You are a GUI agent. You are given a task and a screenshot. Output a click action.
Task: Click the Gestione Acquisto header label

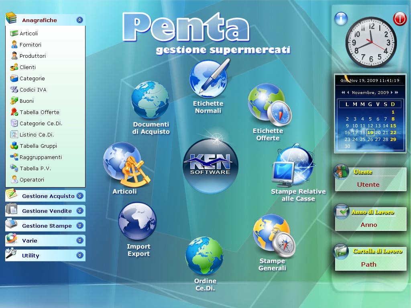48,196
